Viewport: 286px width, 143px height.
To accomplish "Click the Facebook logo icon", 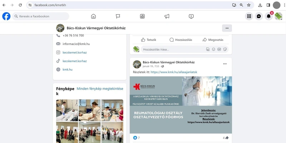I will (x=6, y=16).
